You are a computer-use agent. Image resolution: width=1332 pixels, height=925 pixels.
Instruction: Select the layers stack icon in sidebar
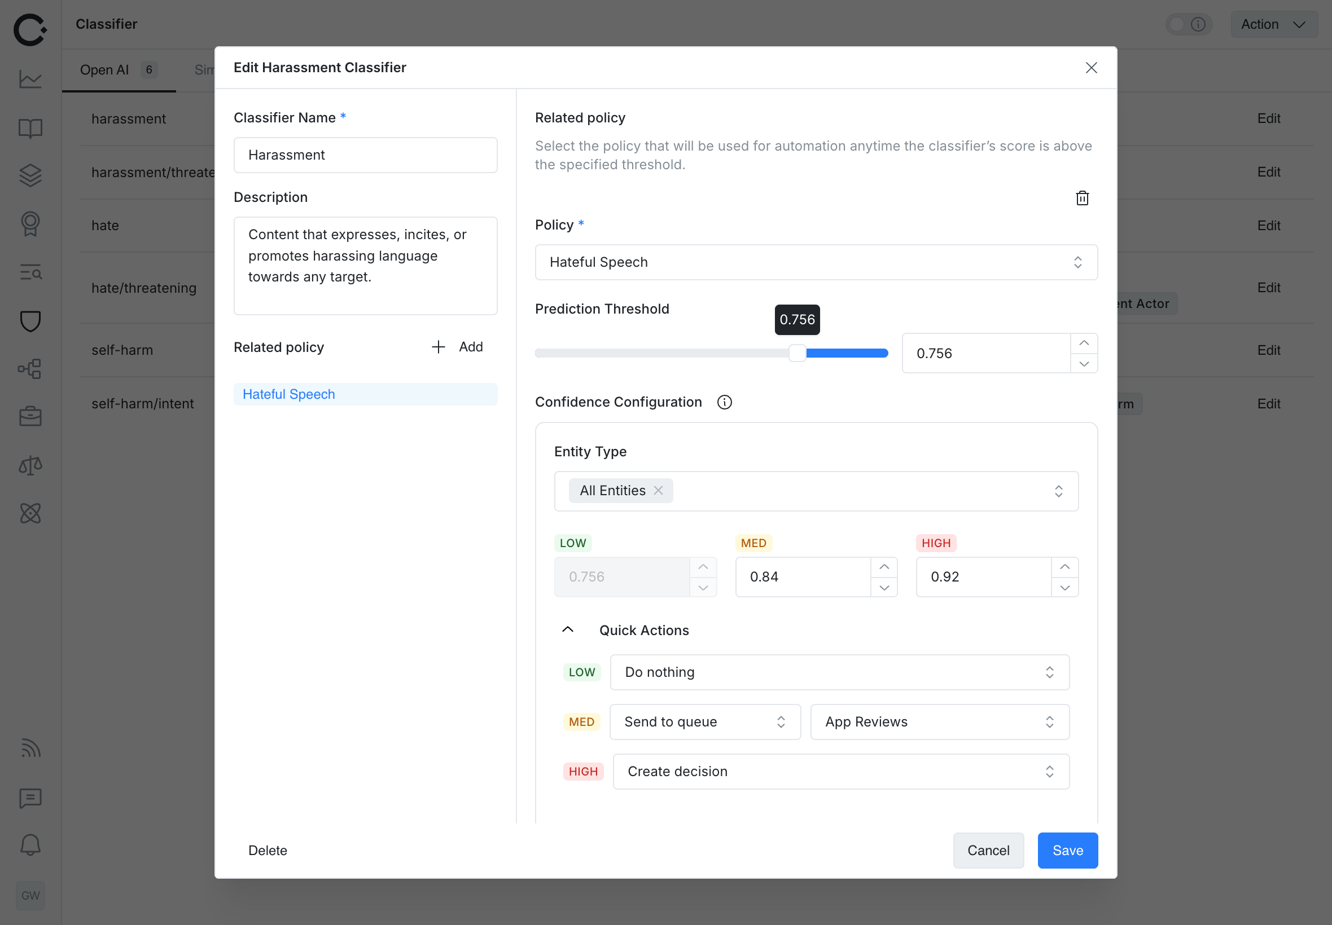click(x=29, y=175)
